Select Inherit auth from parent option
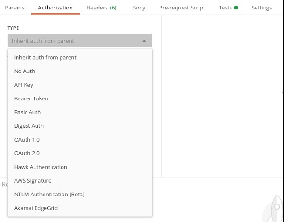284x222 pixels. [45, 57]
